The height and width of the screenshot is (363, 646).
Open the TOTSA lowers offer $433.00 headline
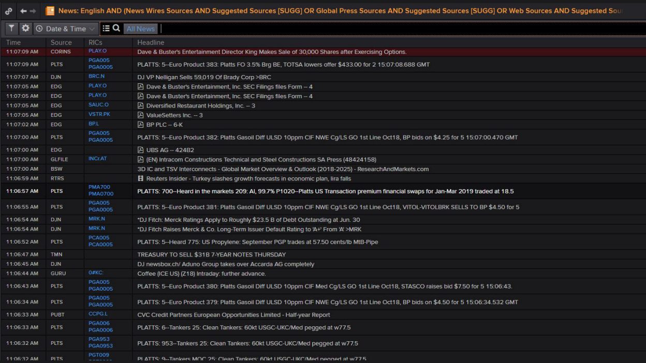283,65
